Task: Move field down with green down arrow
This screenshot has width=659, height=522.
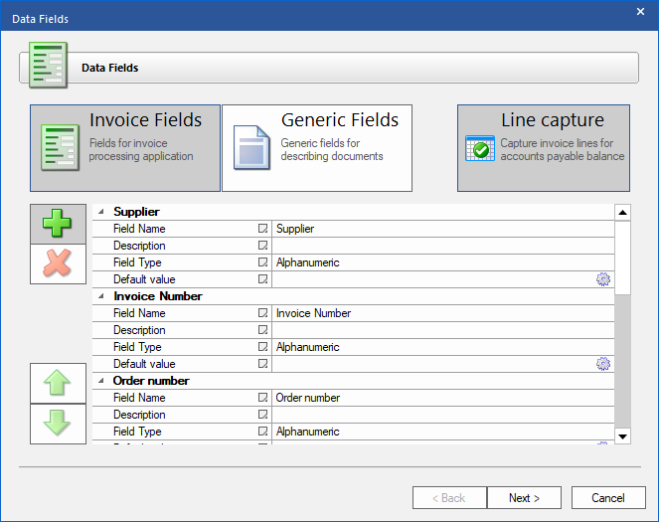Action: click(x=59, y=423)
